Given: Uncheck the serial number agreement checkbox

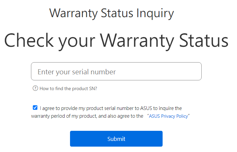Looking at the screenshot, I should click(35, 108).
